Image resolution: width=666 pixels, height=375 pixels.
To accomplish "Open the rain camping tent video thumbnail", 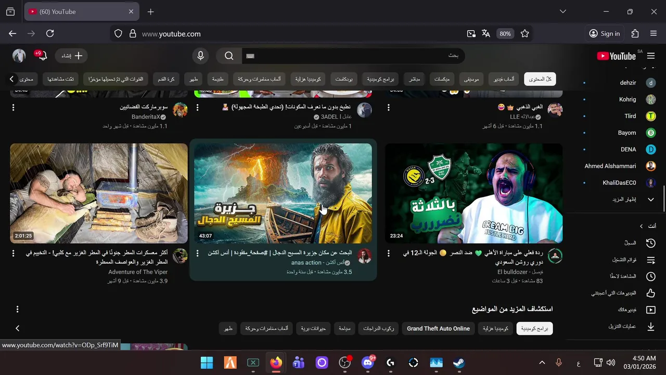I will (99, 193).
